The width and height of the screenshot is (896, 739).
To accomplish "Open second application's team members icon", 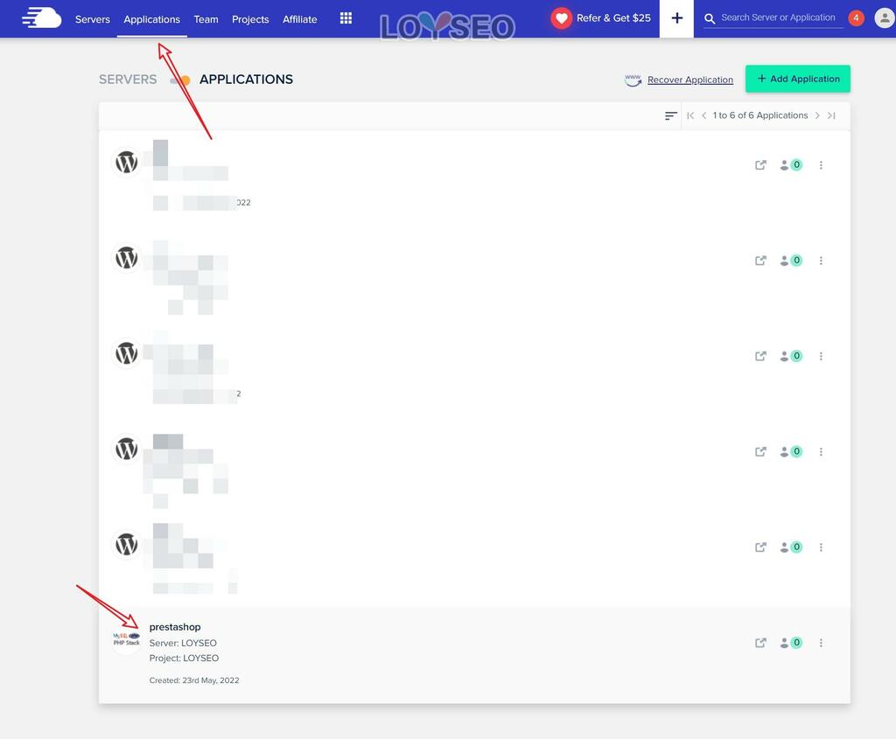I will tap(791, 261).
